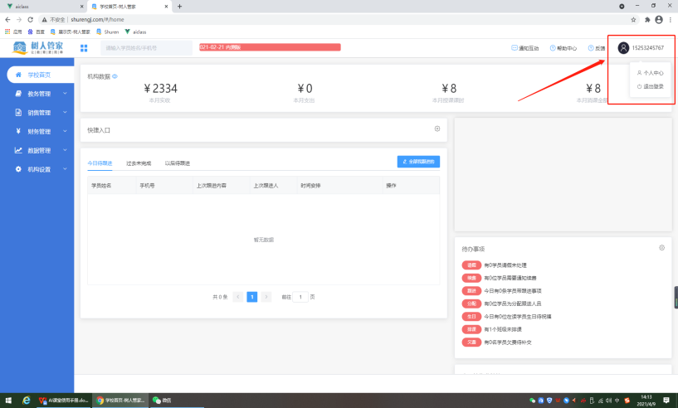
Task: Bookmark this page with star icon
Action: click(633, 19)
